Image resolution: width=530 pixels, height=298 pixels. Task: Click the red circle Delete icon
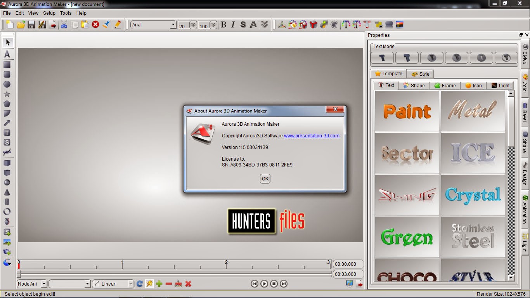[95, 25]
